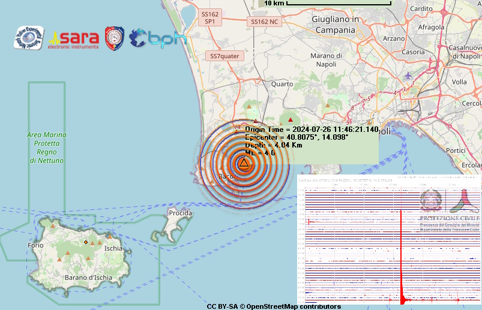This screenshot has width=482, height=310.
Task: Click the red triangle station marker near Quarto
Action: [x=290, y=120]
